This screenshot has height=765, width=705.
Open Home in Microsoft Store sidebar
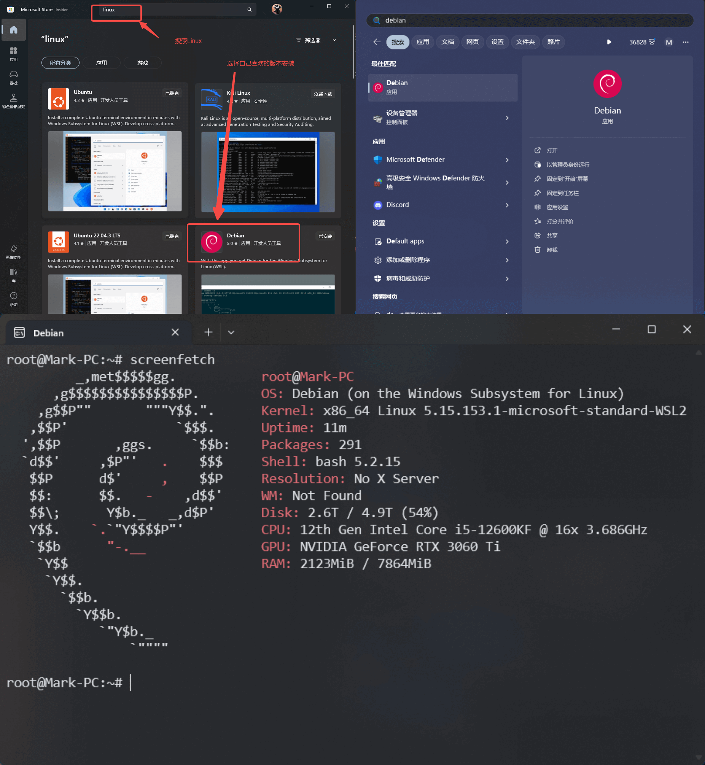click(x=14, y=30)
